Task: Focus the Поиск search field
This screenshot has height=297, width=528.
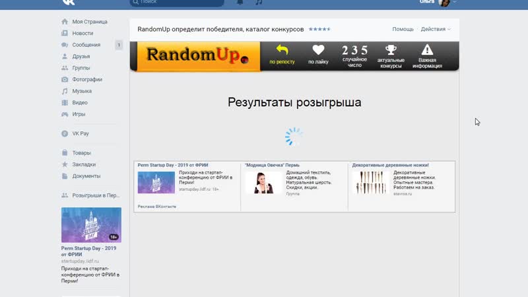Action: click(177, 3)
